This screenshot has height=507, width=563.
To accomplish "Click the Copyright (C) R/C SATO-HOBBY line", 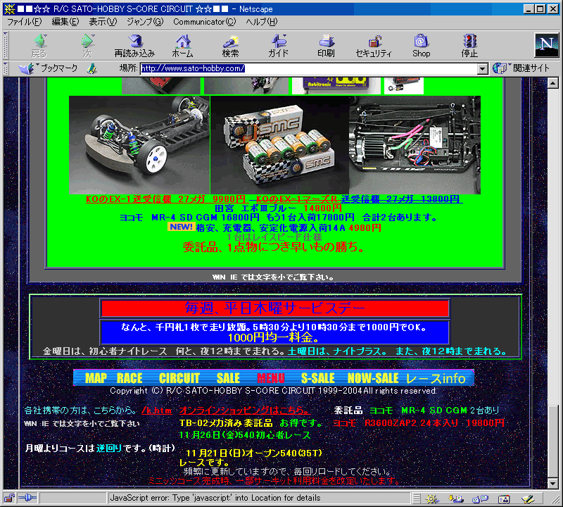I will click(273, 391).
